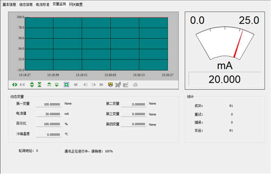Click the shift chart up icon
Screen dimensions: 271x174
[x=49, y=85]
